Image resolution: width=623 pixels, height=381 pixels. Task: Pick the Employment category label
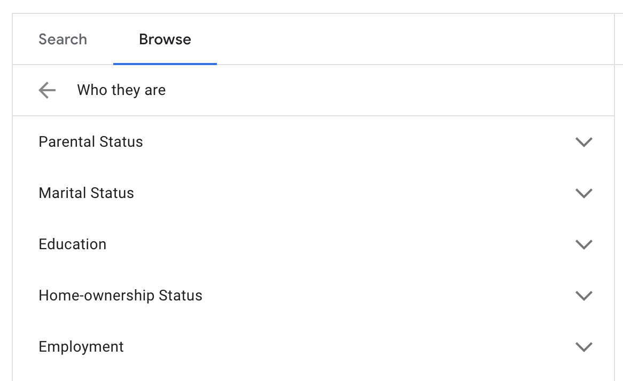(81, 346)
